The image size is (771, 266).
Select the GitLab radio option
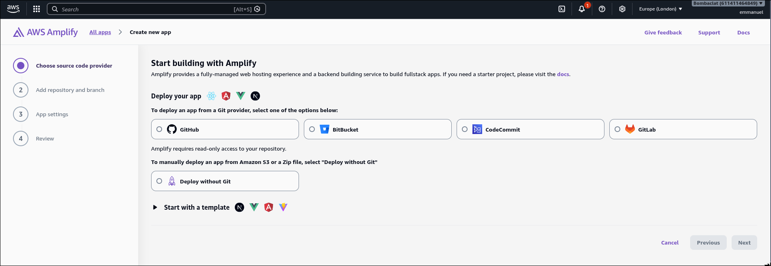pos(617,129)
